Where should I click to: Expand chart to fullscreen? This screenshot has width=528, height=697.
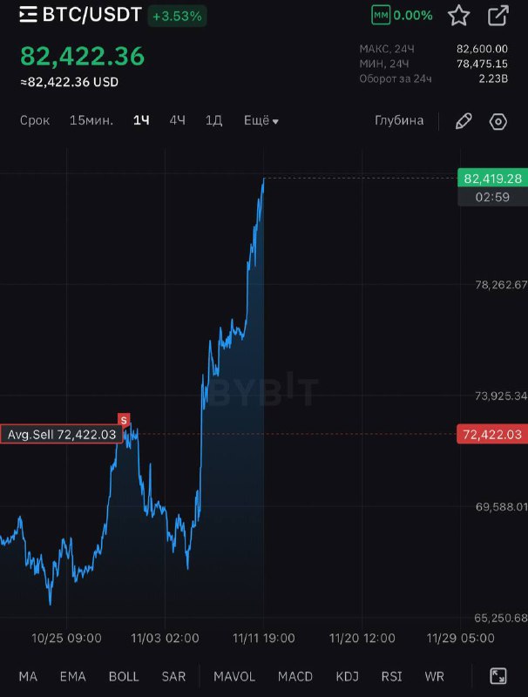point(498,676)
